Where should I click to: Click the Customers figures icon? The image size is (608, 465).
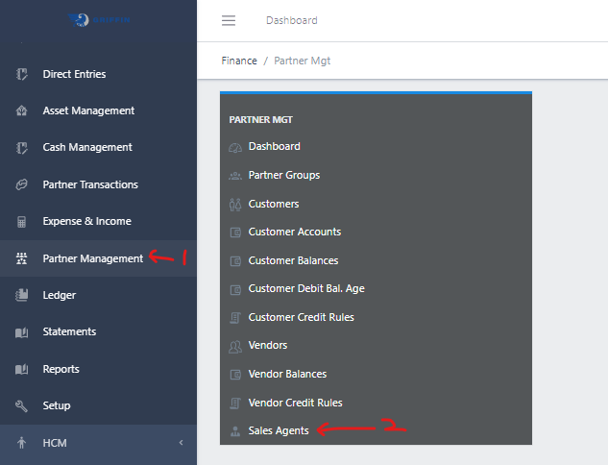point(235,205)
